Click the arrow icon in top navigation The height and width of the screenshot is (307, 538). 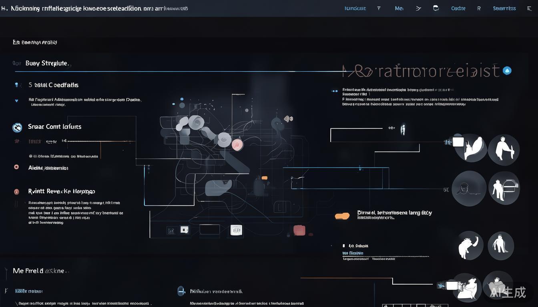[418, 8]
